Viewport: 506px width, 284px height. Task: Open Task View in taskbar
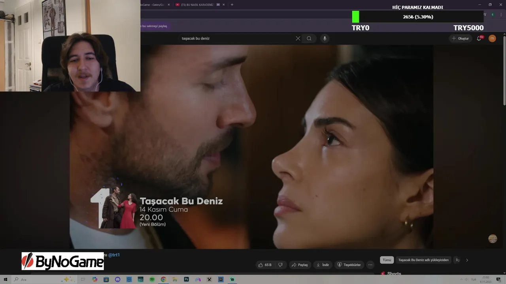[x=83, y=279]
